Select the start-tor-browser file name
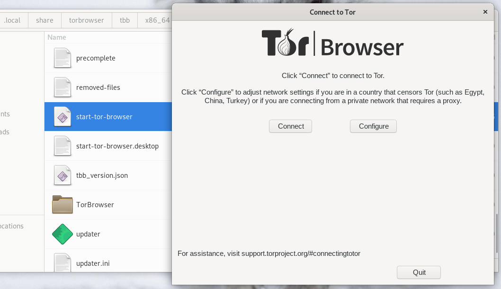This screenshot has width=501, height=289. tap(104, 117)
